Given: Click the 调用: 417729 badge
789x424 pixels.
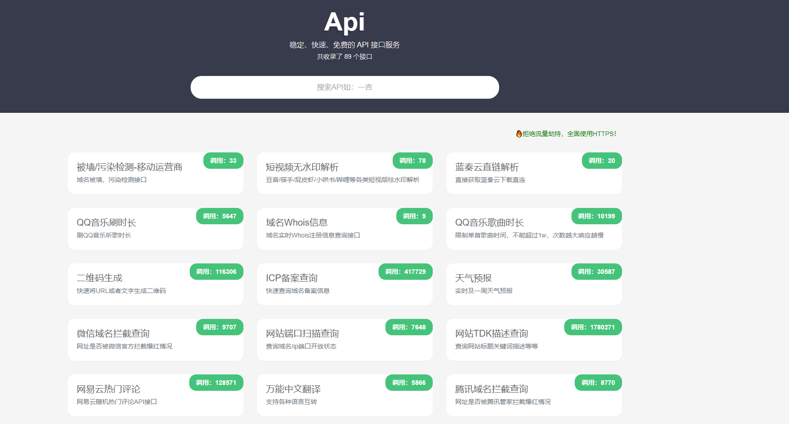Looking at the screenshot, I should click(405, 272).
